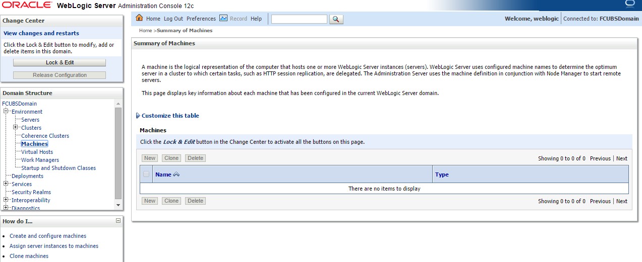Click the bottom Previous pagination link
The width and height of the screenshot is (642, 262).
coord(600,201)
